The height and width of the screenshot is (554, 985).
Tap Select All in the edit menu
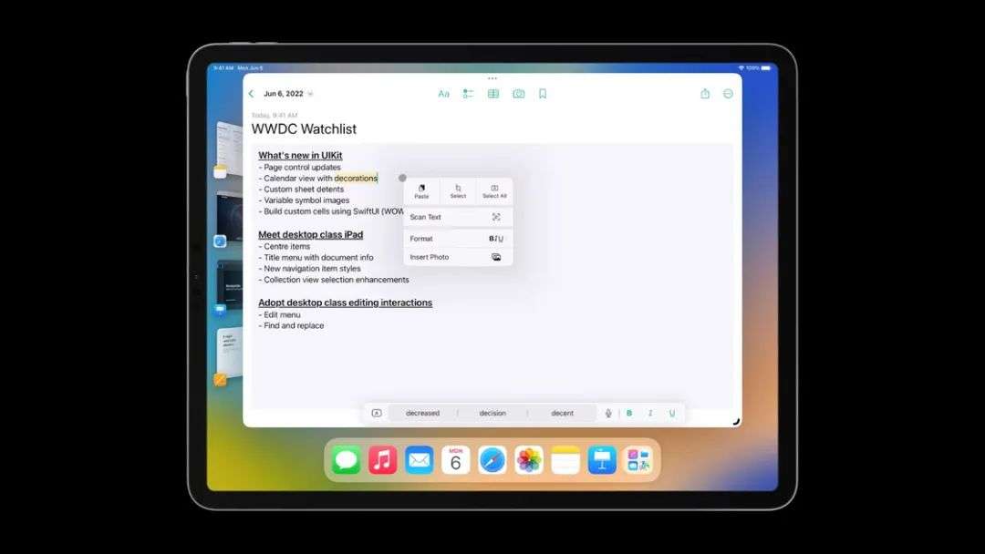[494, 191]
